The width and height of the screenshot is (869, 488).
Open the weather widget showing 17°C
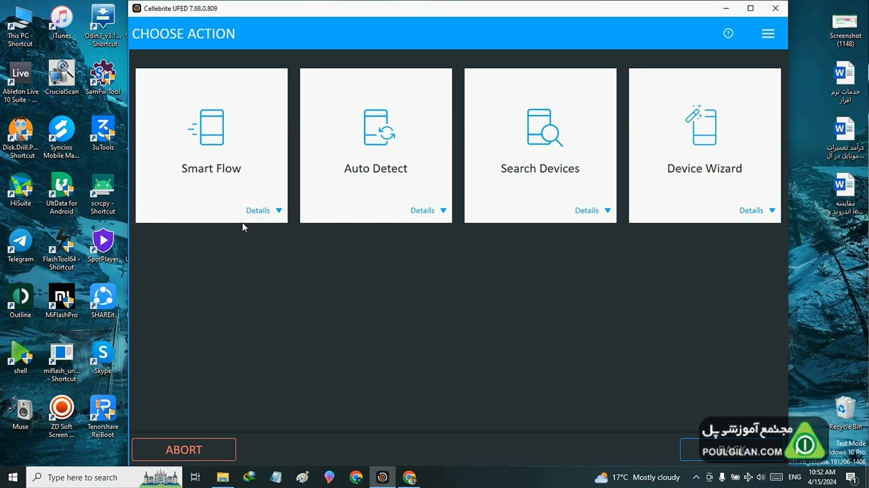(637, 477)
